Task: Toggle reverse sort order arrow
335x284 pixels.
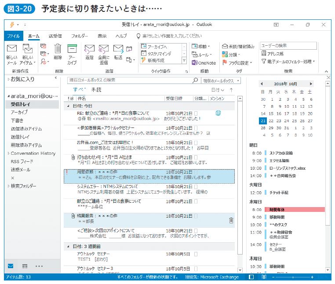Action: coord(231,90)
